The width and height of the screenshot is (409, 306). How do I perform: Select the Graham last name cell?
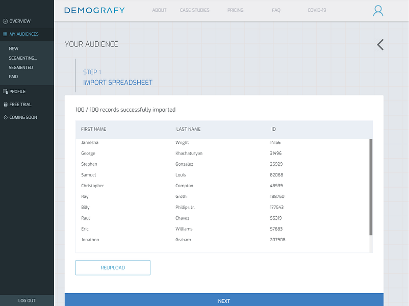[x=183, y=240]
